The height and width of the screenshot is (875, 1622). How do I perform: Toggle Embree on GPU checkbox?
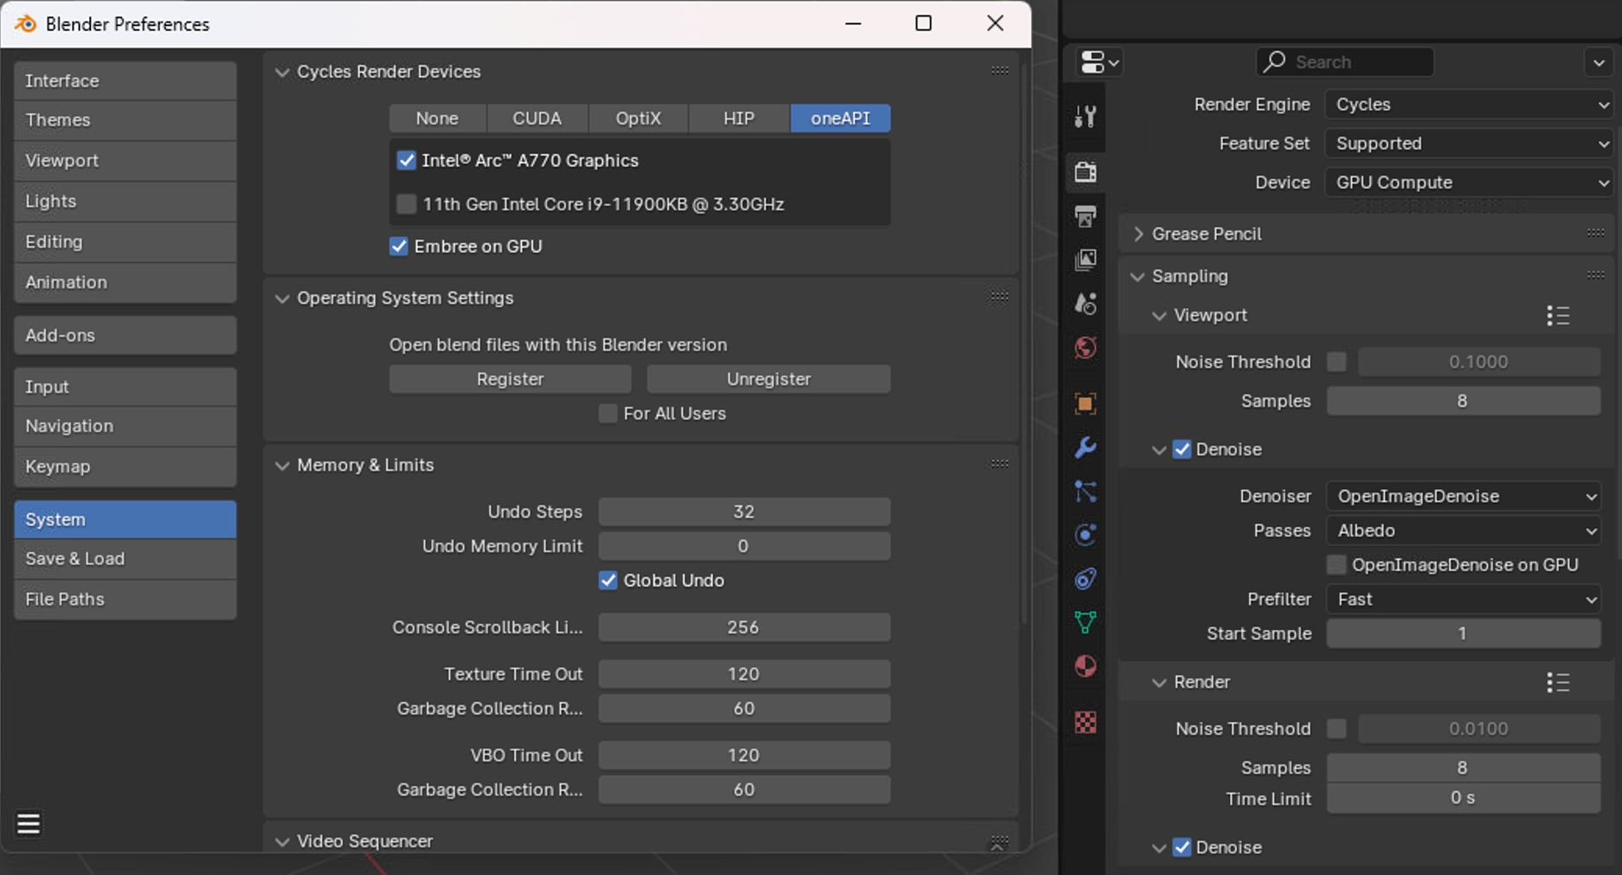point(398,246)
